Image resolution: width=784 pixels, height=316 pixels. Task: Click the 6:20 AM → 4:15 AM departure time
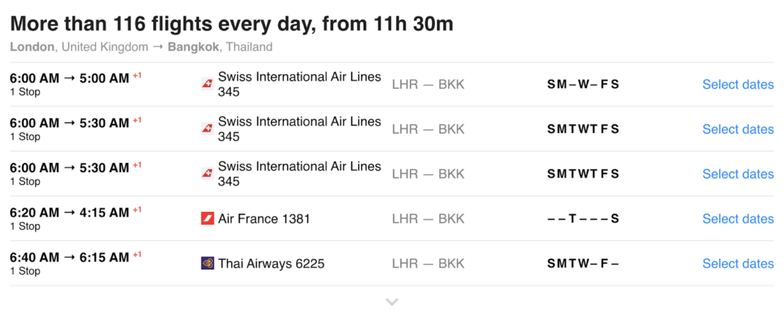pos(69,213)
